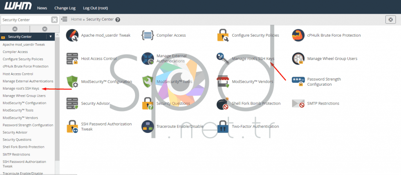Toggle the sidebar menu hamburger icon

tap(64, 19)
